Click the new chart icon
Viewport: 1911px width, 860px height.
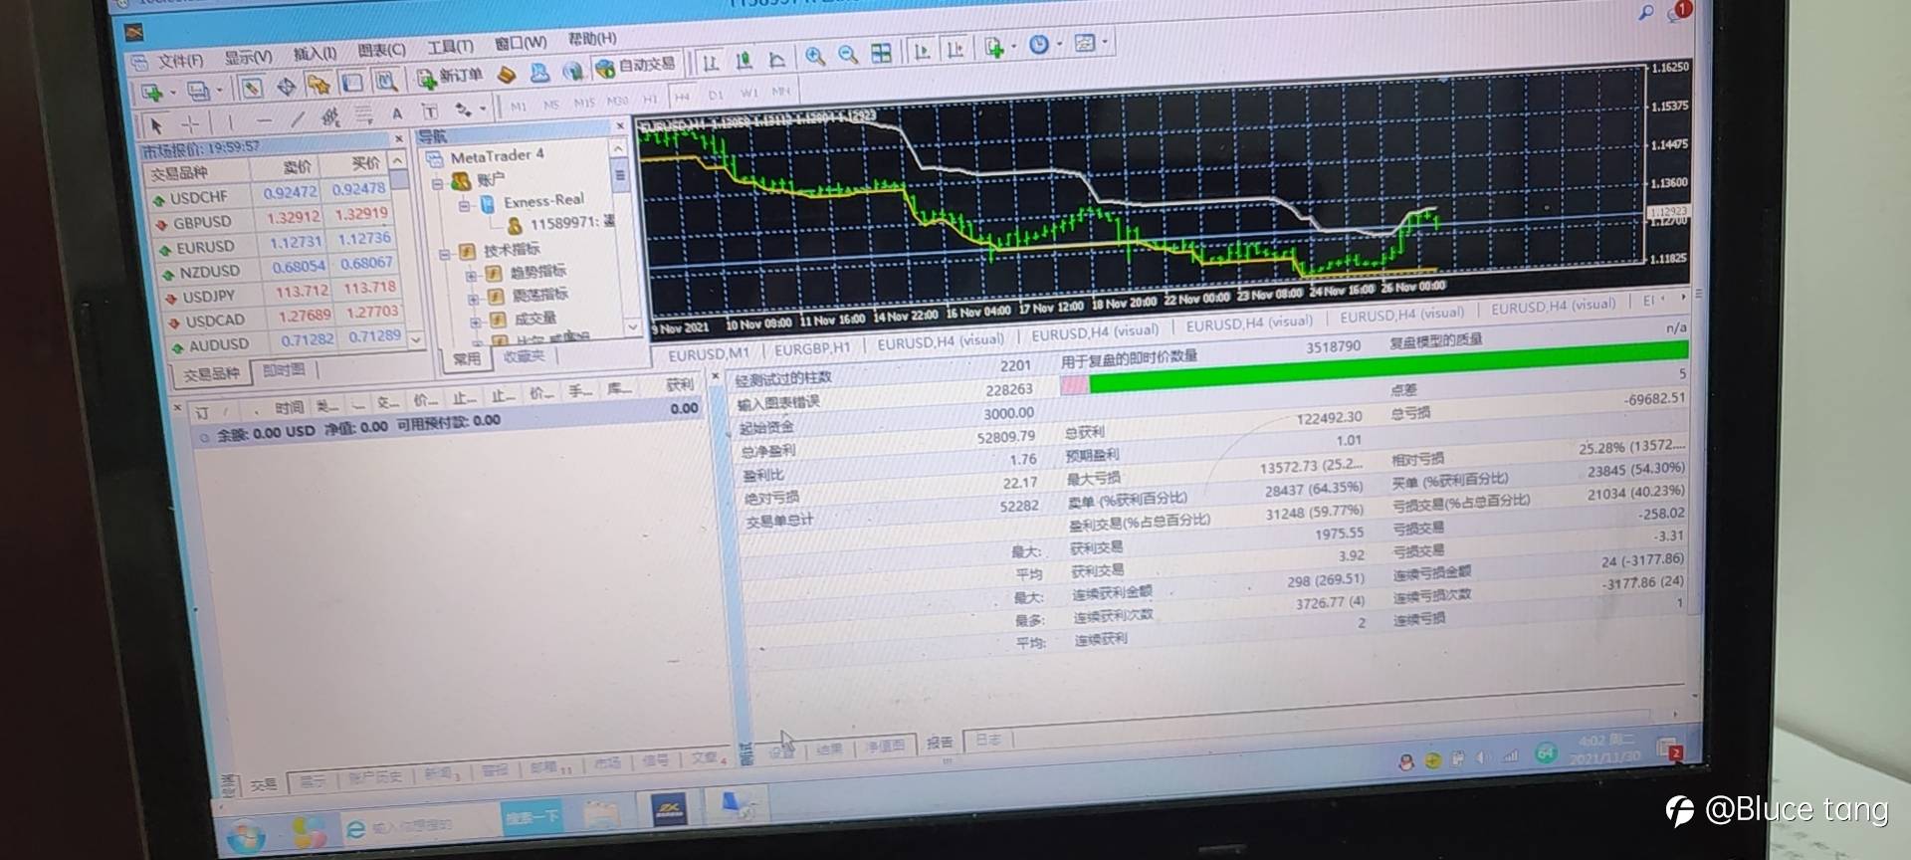[x=154, y=93]
